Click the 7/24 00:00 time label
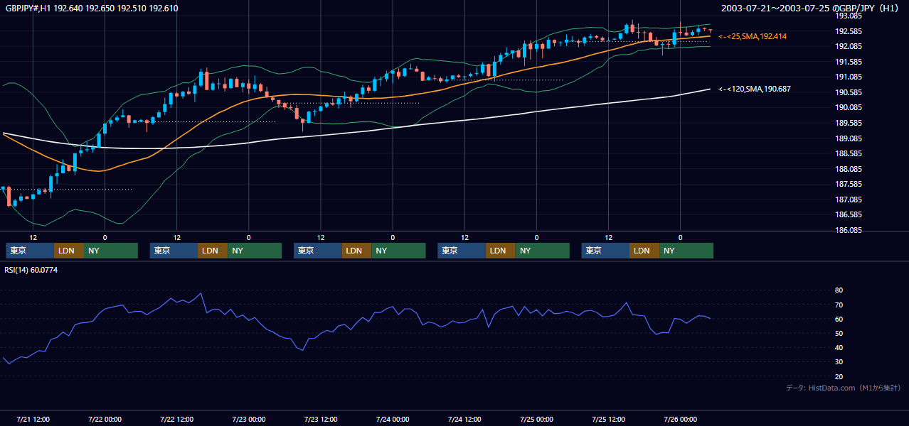The height and width of the screenshot is (426, 909). [393, 419]
